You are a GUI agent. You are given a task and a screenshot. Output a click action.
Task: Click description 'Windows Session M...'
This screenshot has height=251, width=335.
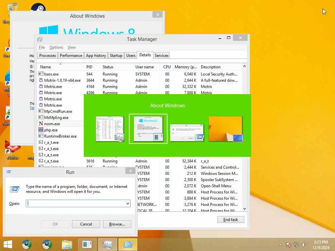(220, 174)
